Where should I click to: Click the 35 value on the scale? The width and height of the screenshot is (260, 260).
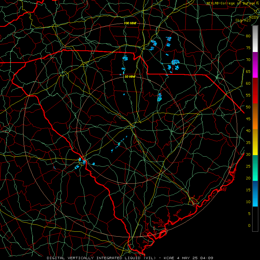pos(248,143)
